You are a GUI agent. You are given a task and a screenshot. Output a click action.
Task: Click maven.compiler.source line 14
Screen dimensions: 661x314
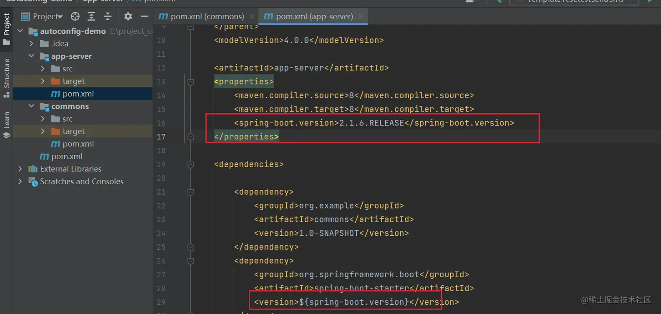tap(354, 95)
